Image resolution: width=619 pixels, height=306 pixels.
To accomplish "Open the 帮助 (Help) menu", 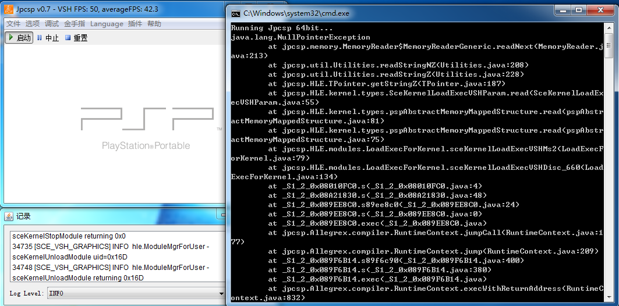I will click(154, 24).
